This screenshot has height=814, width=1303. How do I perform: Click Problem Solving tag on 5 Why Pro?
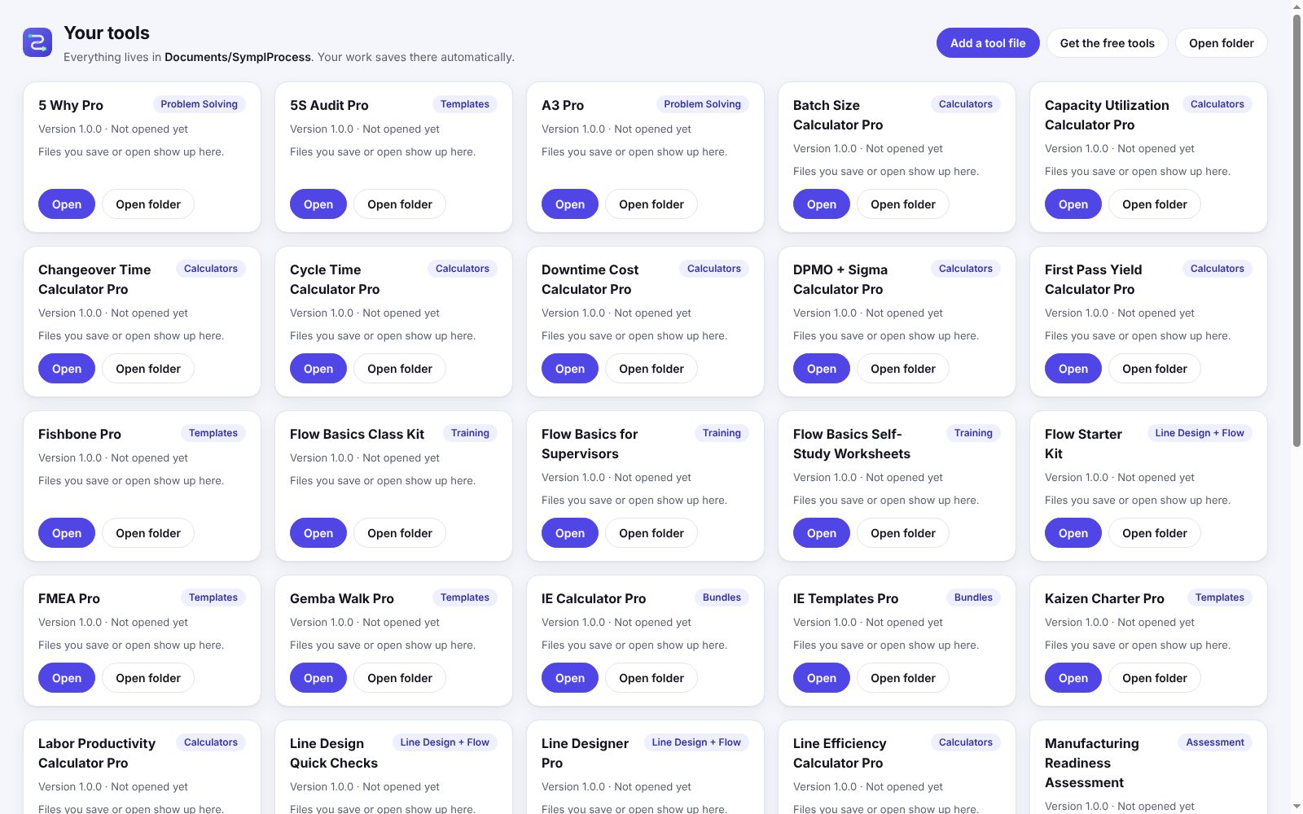pos(199,104)
